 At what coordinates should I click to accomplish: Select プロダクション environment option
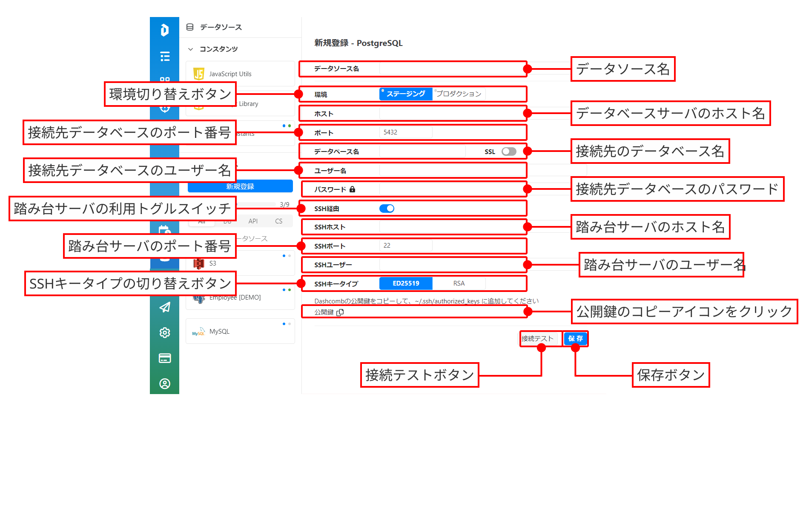[459, 94]
